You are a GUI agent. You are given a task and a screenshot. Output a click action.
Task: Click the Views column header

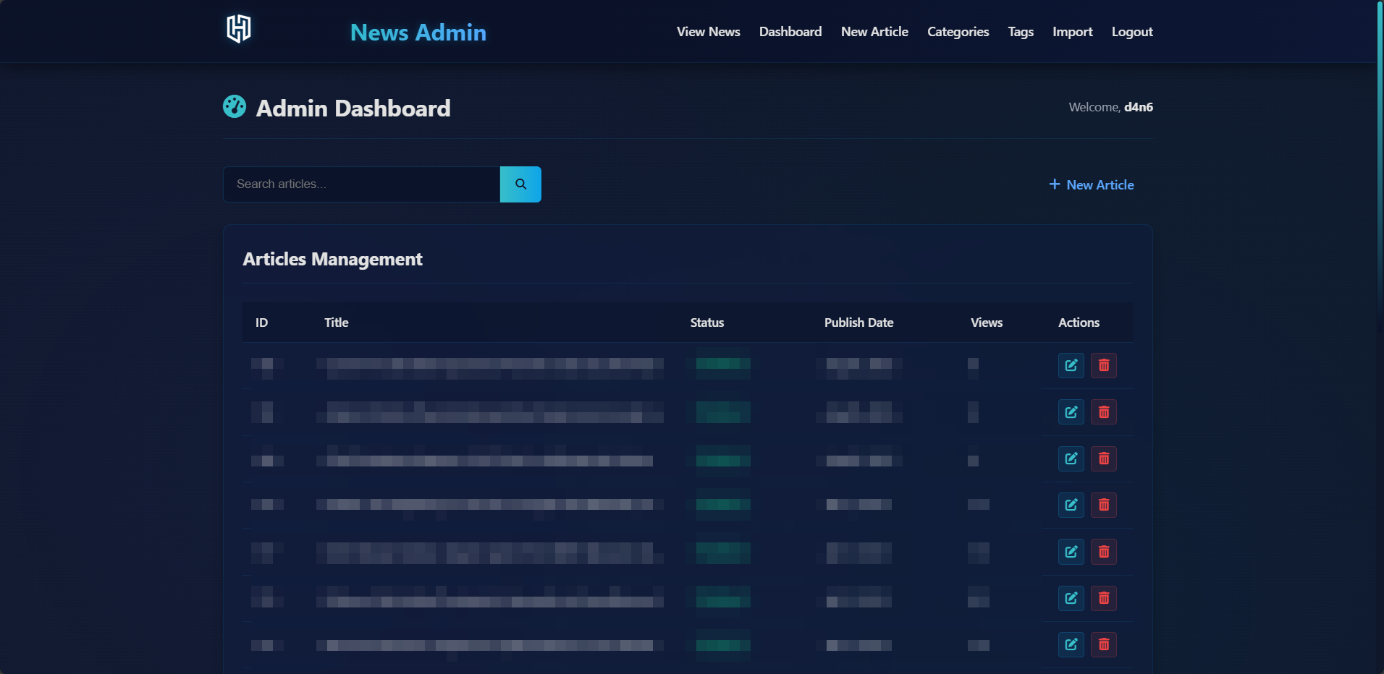[x=987, y=323]
